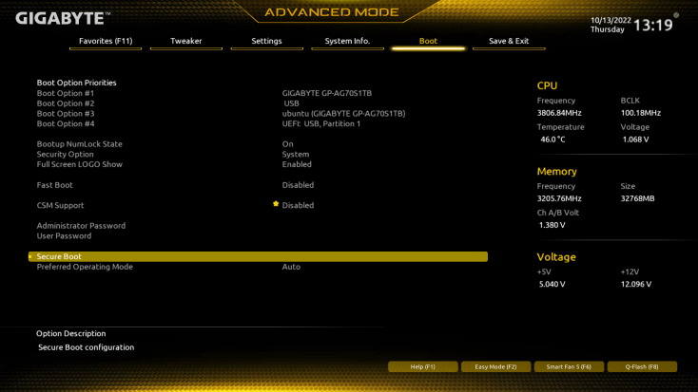
Task: Open the Save & Exit tab
Action: click(x=509, y=42)
